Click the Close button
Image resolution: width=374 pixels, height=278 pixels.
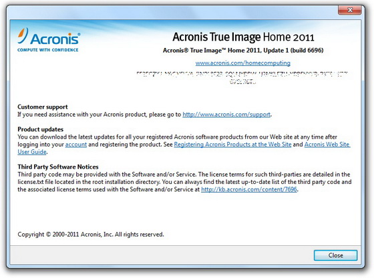335,255
